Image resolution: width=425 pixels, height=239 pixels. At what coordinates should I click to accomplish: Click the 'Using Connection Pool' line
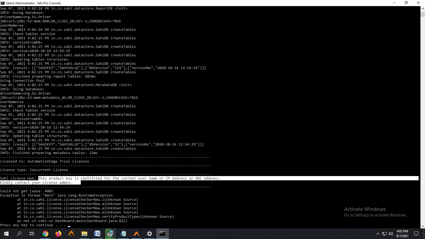click(x=22, y=81)
